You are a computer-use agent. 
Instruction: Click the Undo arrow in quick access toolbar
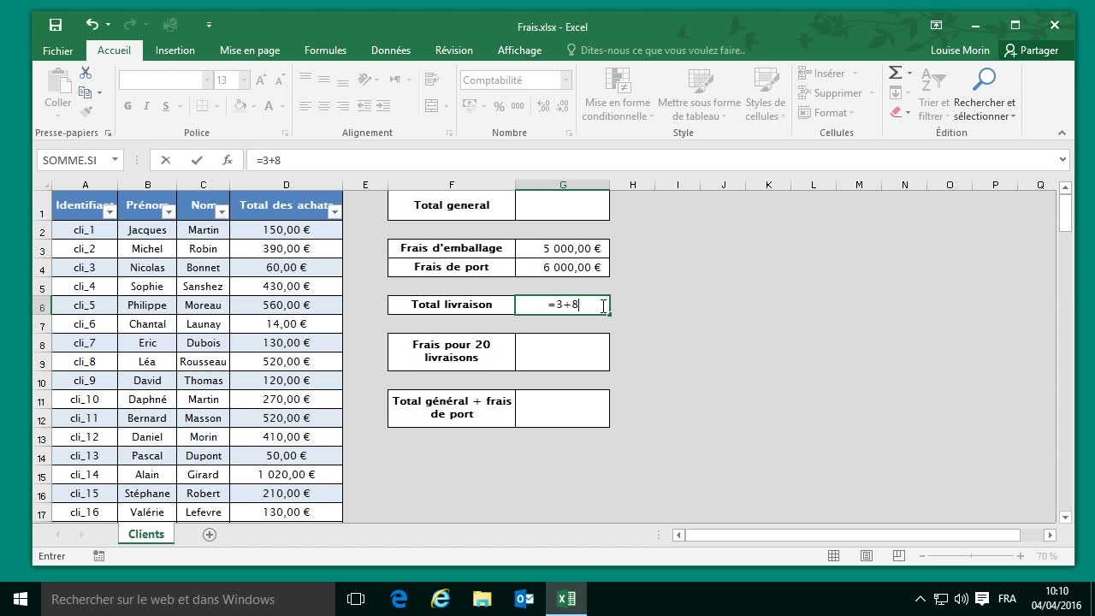pyautogui.click(x=92, y=26)
